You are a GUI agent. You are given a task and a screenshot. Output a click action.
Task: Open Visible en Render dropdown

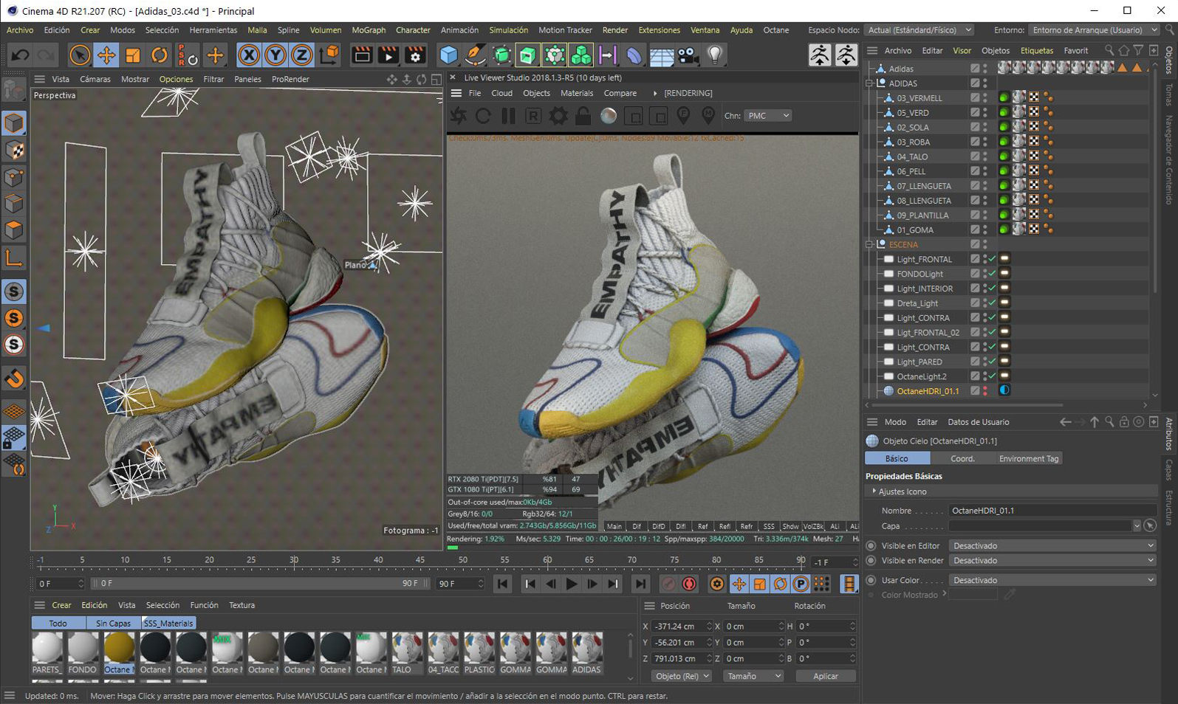(x=1052, y=560)
